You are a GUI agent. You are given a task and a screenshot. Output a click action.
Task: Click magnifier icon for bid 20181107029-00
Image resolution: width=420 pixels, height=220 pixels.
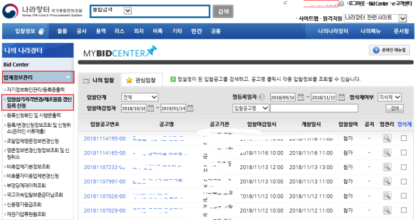point(387,210)
